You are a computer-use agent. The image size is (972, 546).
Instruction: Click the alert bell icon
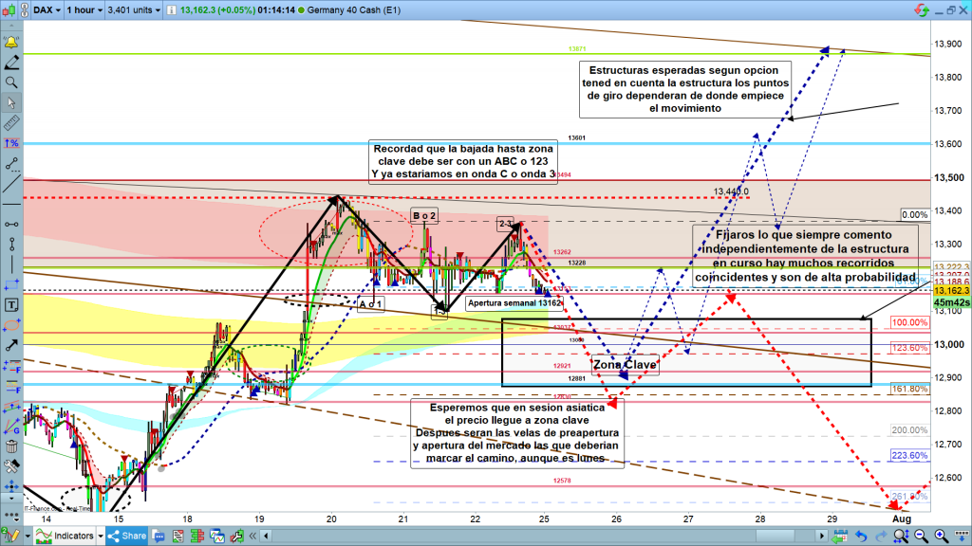(x=12, y=44)
